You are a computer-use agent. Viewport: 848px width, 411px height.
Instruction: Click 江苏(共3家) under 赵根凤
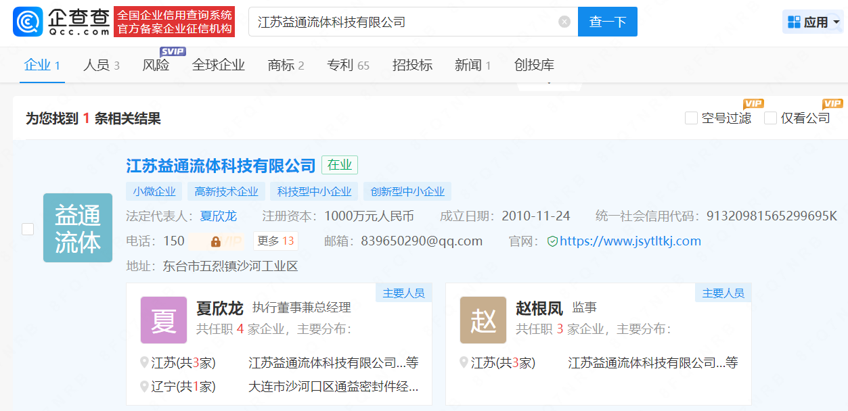(503, 363)
